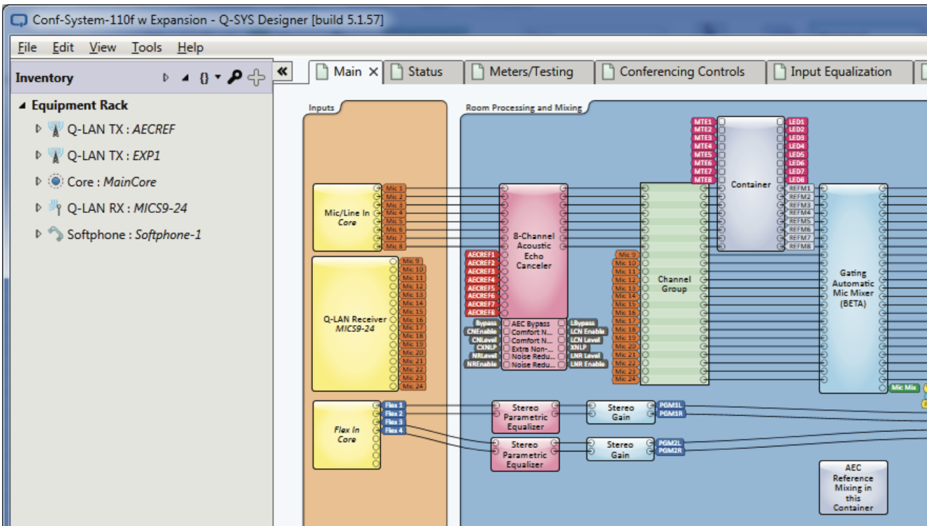Click the plus icon in Inventory header

point(256,78)
